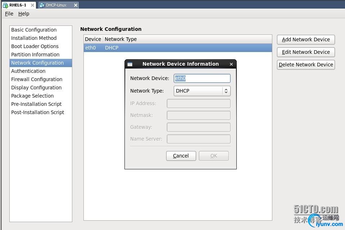The height and width of the screenshot is (230, 345).
Task: Click the Delete Network Device button
Action: (306, 65)
